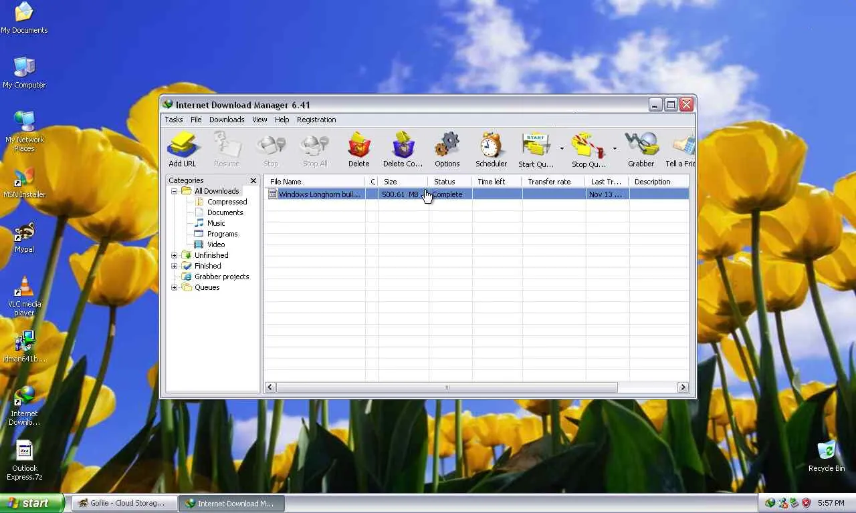Click the greyed Resume toolbar icon
The width and height of the screenshot is (856, 513).
(x=227, y=149)
